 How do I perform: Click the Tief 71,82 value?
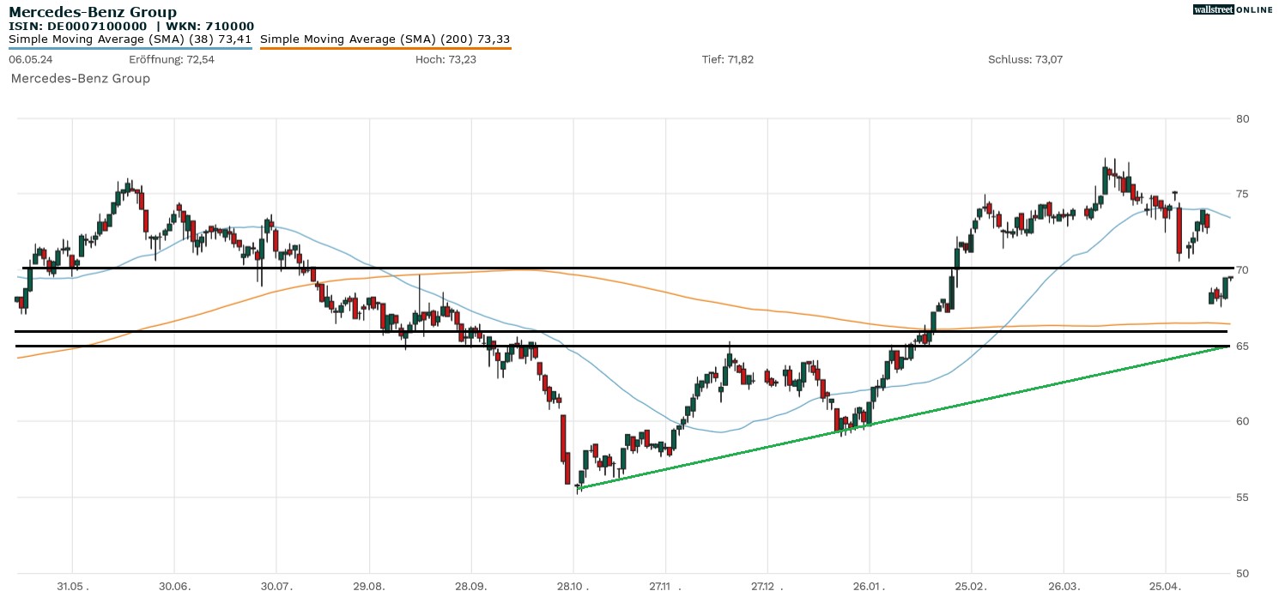(728, 59)
